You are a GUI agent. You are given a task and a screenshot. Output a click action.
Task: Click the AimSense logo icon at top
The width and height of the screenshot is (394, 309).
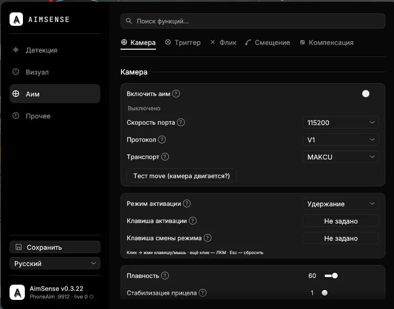tap(16, 19)
